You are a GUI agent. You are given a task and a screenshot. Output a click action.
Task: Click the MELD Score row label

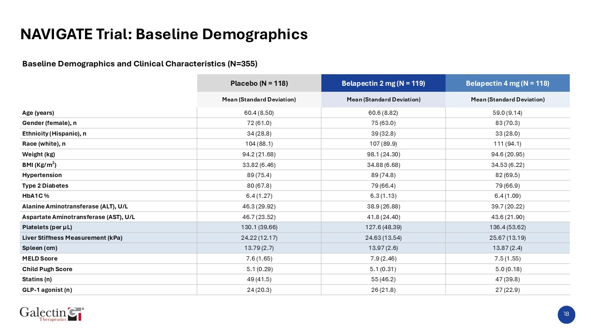click(40, 259)
